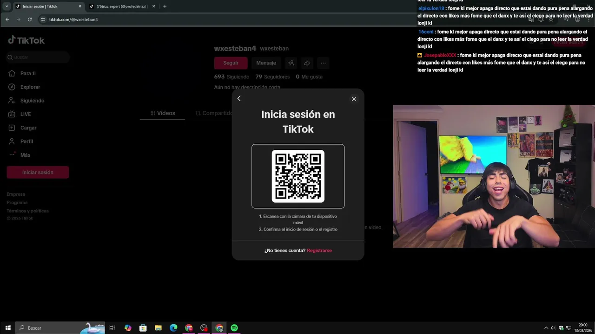The height and width of the screenshot is (334, 595).
Task: Open the 693 Siguiendo count
Action: coord(231,77)
